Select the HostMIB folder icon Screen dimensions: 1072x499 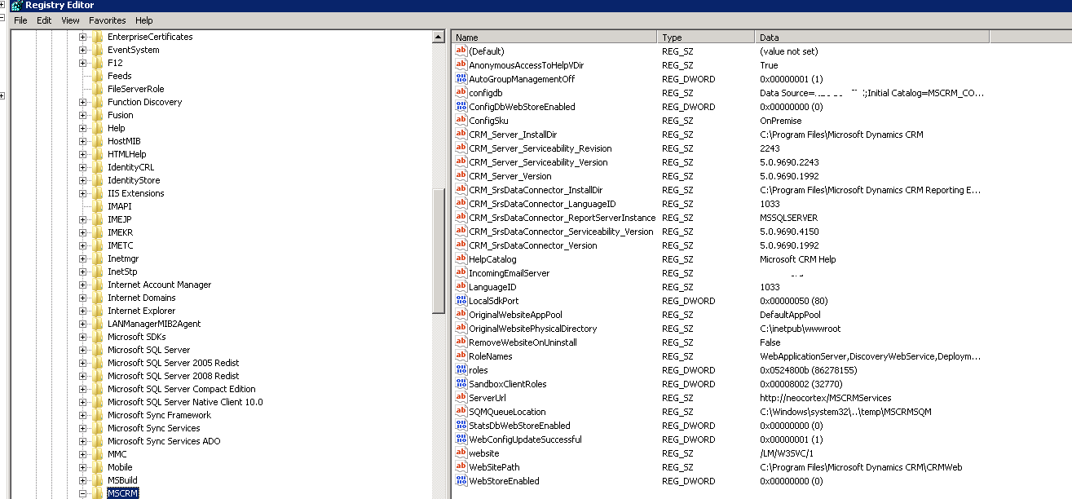98,141
